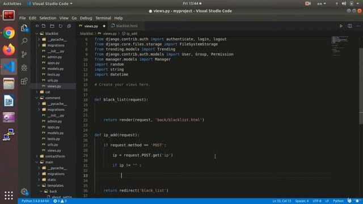
Task: Click Ln 33, Col 13 status entry
Action: click(x=282, y=201)
